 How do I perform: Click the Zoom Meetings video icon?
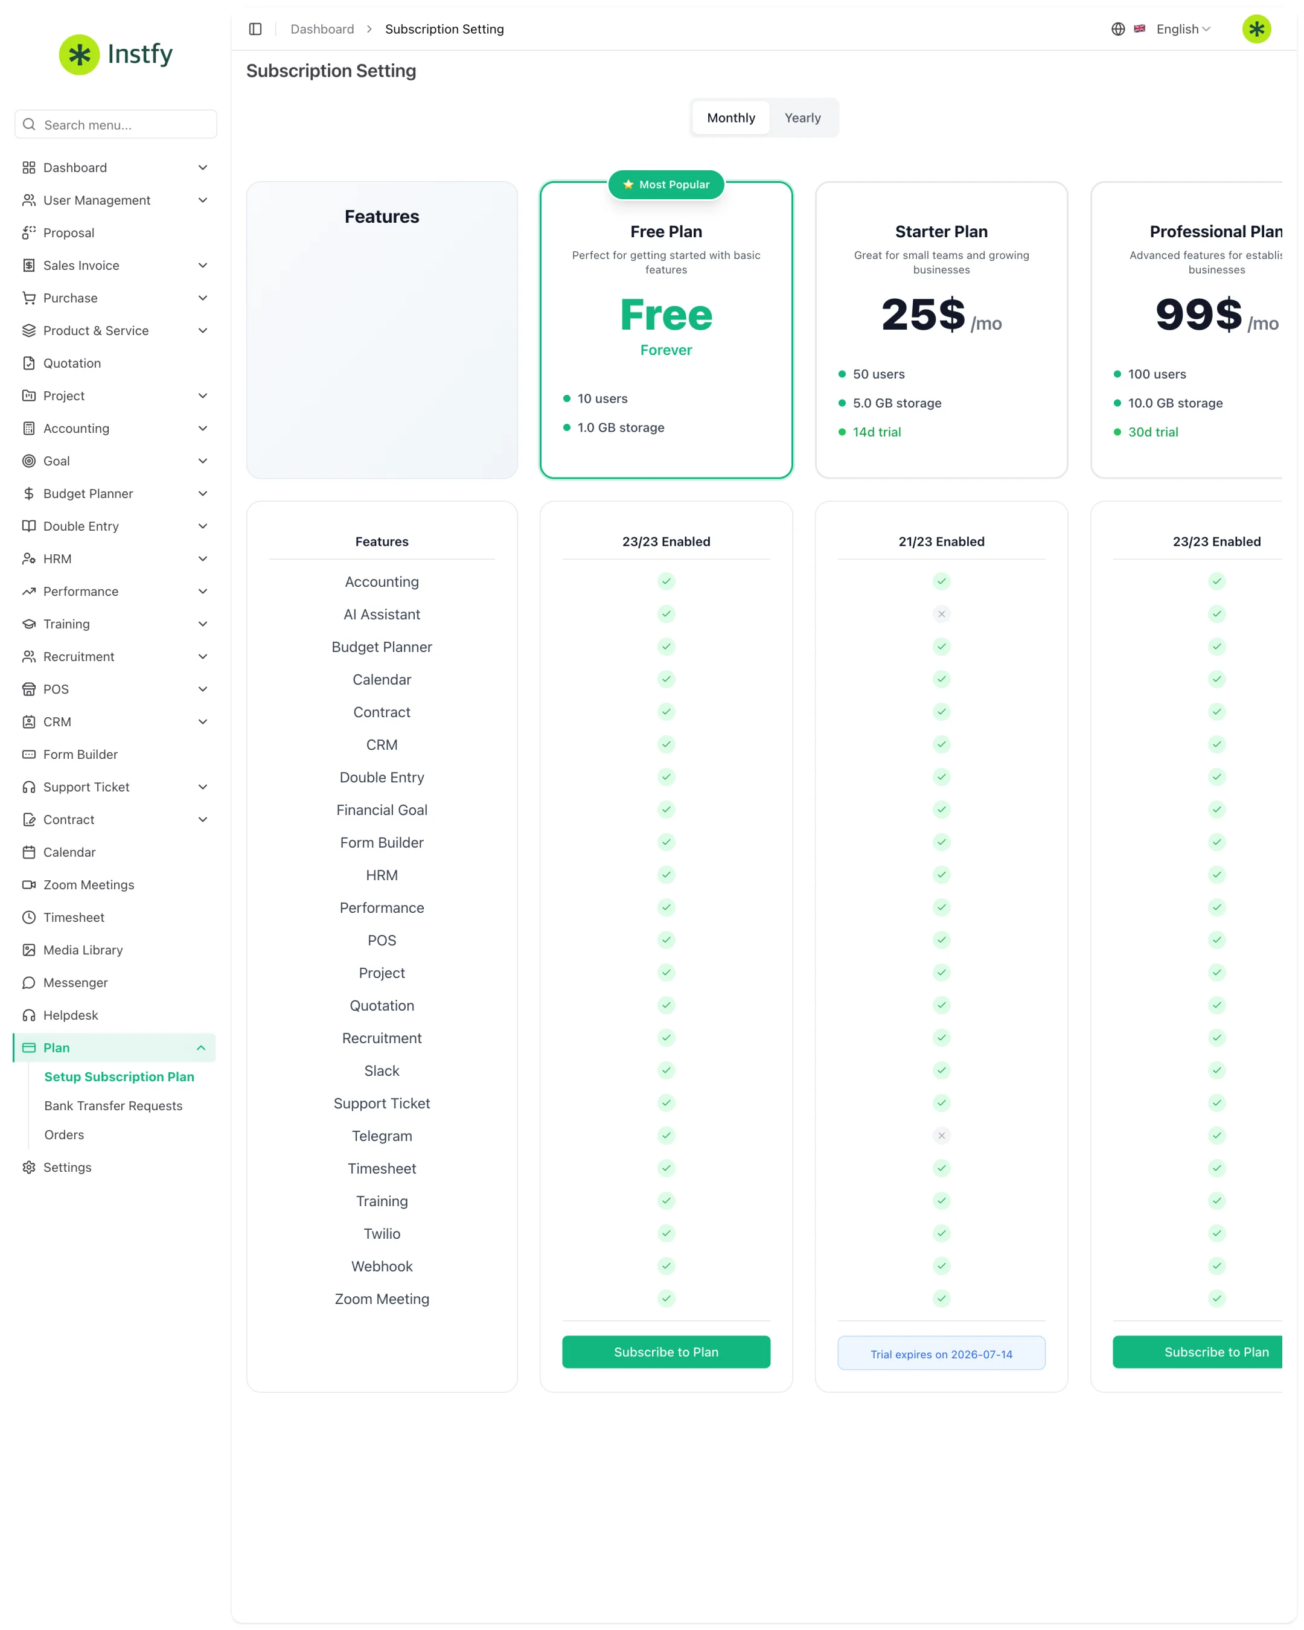29,884
